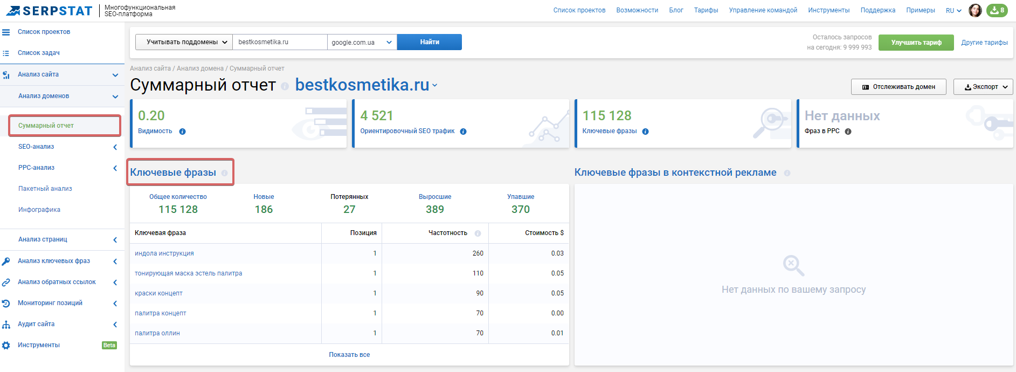The width and height of the screenshot is (1016, 372).
Task: Open the Экспорт dropdown
Action: 983,87
